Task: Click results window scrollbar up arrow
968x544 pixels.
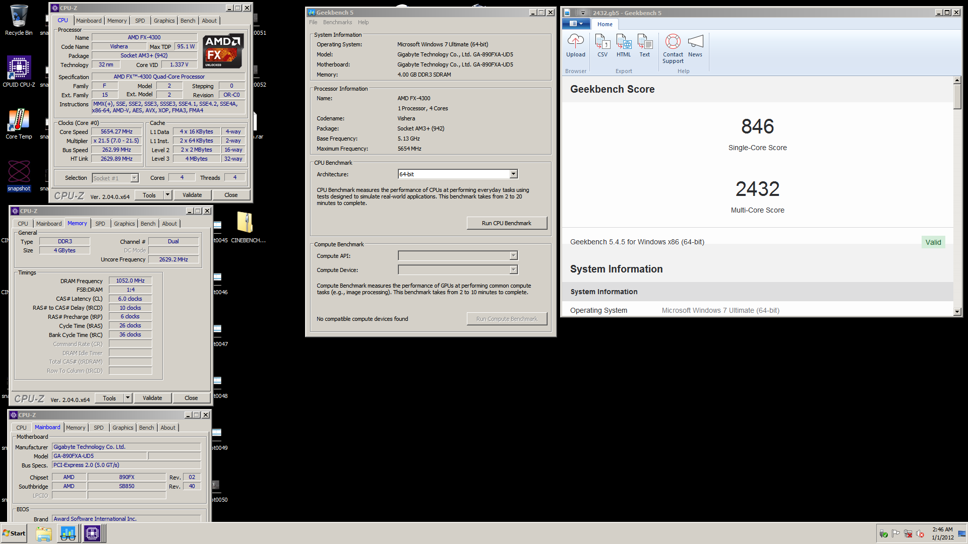Action: (957, 81)
